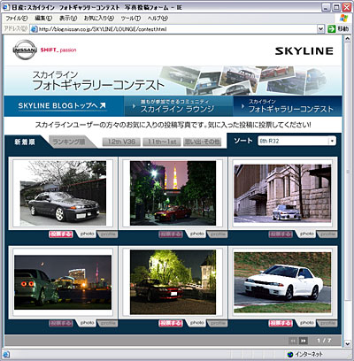Click the address URL field
Viewport: 354px width, 361px height.
coord(177,29)
